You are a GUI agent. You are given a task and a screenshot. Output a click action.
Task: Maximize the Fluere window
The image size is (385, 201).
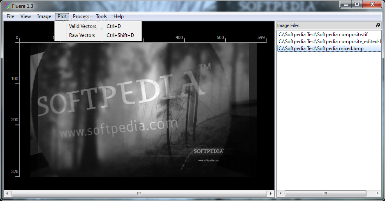(x=357, y=5)
